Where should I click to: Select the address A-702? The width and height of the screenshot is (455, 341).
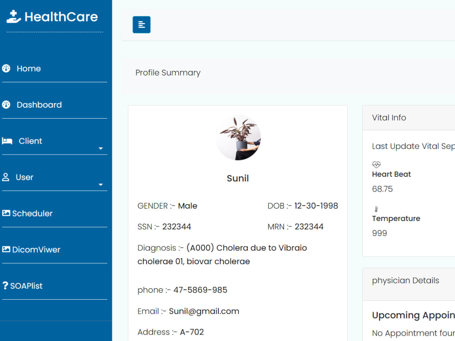click(x=192, y=332)
